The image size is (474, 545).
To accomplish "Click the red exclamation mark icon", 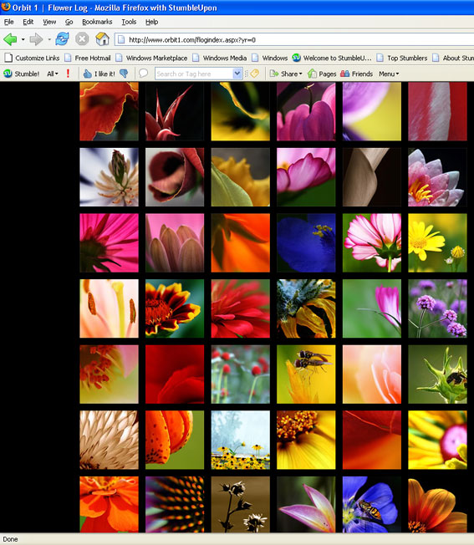I will pos(68,74).
